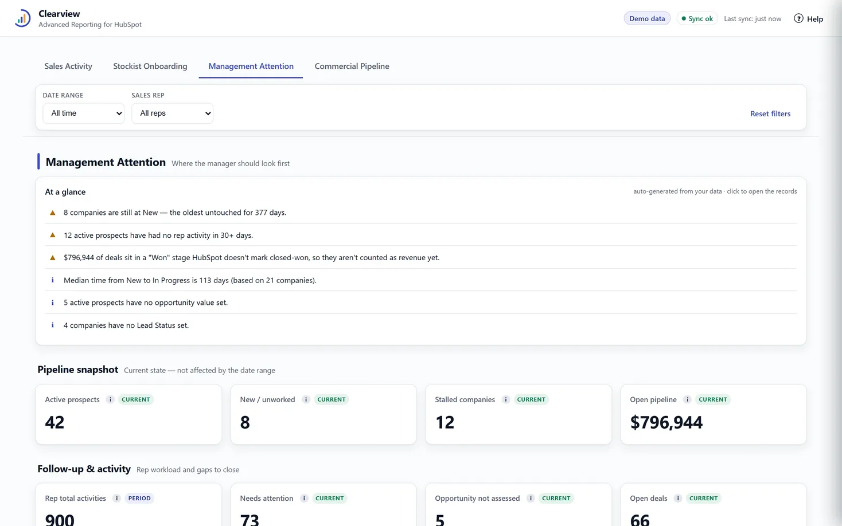Click the Active prospects value 42
The height and width of the screenshot is (526, 842).
click(x=55, y=422)
